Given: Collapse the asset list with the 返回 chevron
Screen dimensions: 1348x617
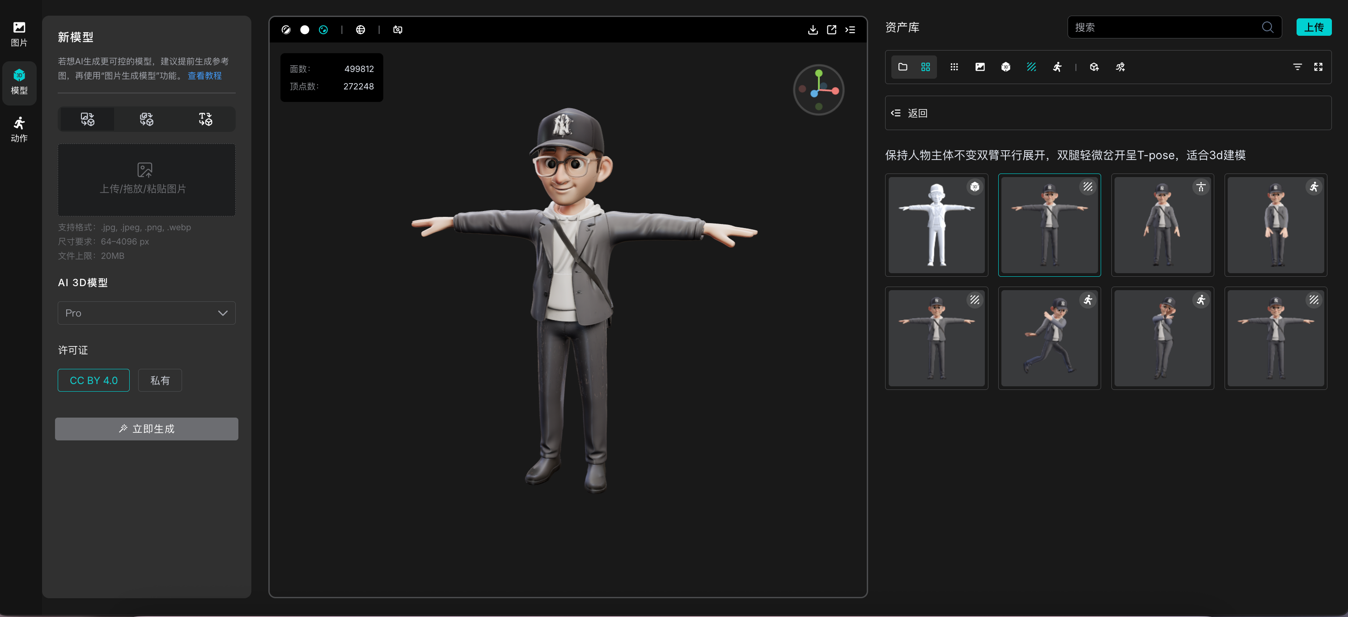Looking at the screenshot, I should pyautogui.click(x=895, y=113).
